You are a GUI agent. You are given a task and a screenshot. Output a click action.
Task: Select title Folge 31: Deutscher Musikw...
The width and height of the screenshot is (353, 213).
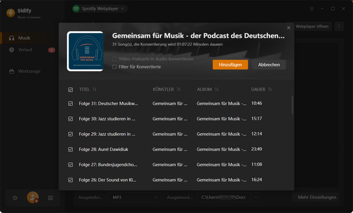(108, 104)
